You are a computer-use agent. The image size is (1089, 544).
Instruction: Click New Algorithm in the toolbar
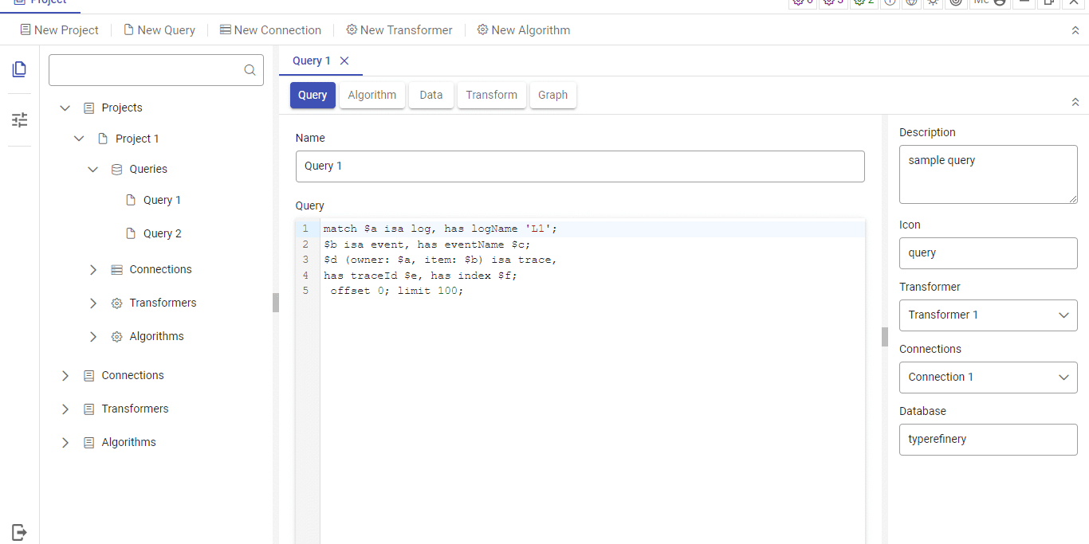(523, 30)
